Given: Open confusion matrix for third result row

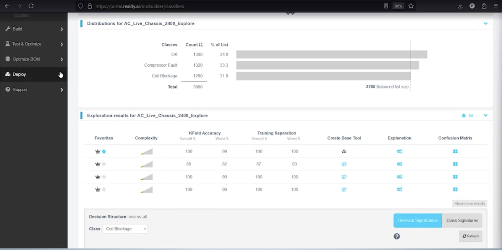Looking at the screenshot, I should tap(455, 177).
